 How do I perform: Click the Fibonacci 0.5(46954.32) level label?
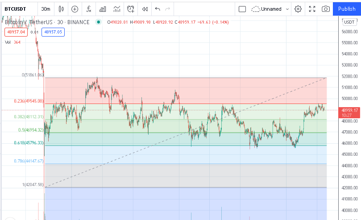(31, 130)
